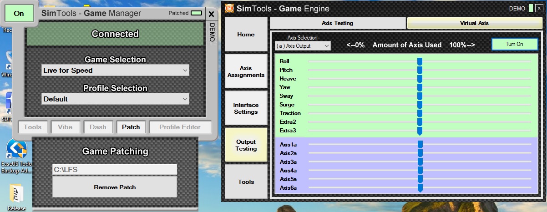
Task: Select Output Testing section
Action: click(246, 145)
